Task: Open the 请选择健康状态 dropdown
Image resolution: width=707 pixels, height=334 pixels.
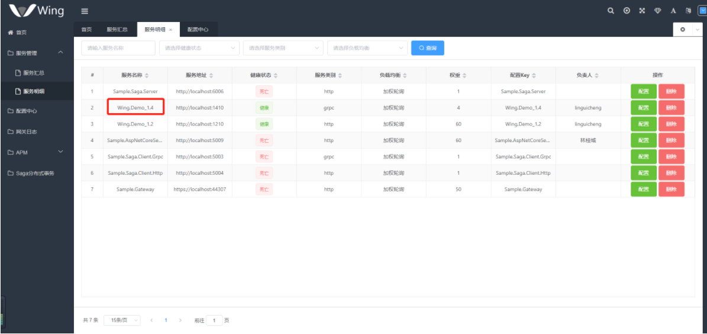Action: coord(199,48)
